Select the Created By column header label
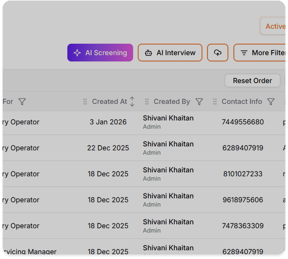Image resolution: width=288 pixels, height=259 pixels. pos(172,102)
